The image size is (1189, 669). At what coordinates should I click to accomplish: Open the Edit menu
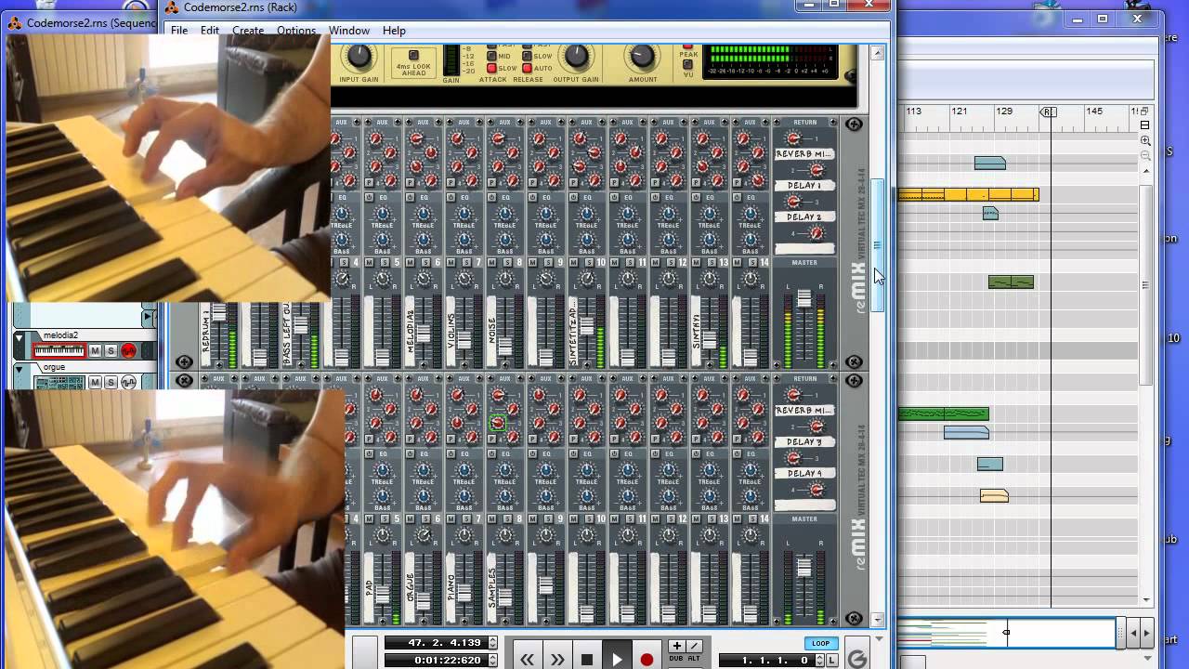[x=210, y=31]
